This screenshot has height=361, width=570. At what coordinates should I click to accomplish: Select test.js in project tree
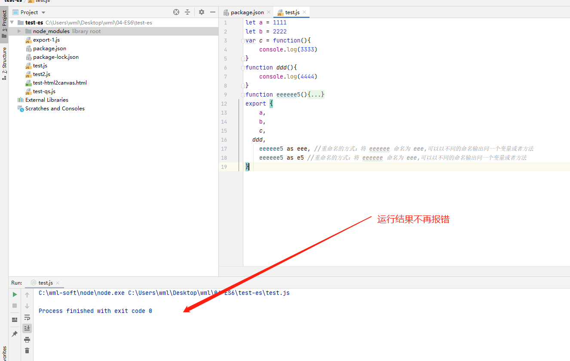[x=40, y=66]
